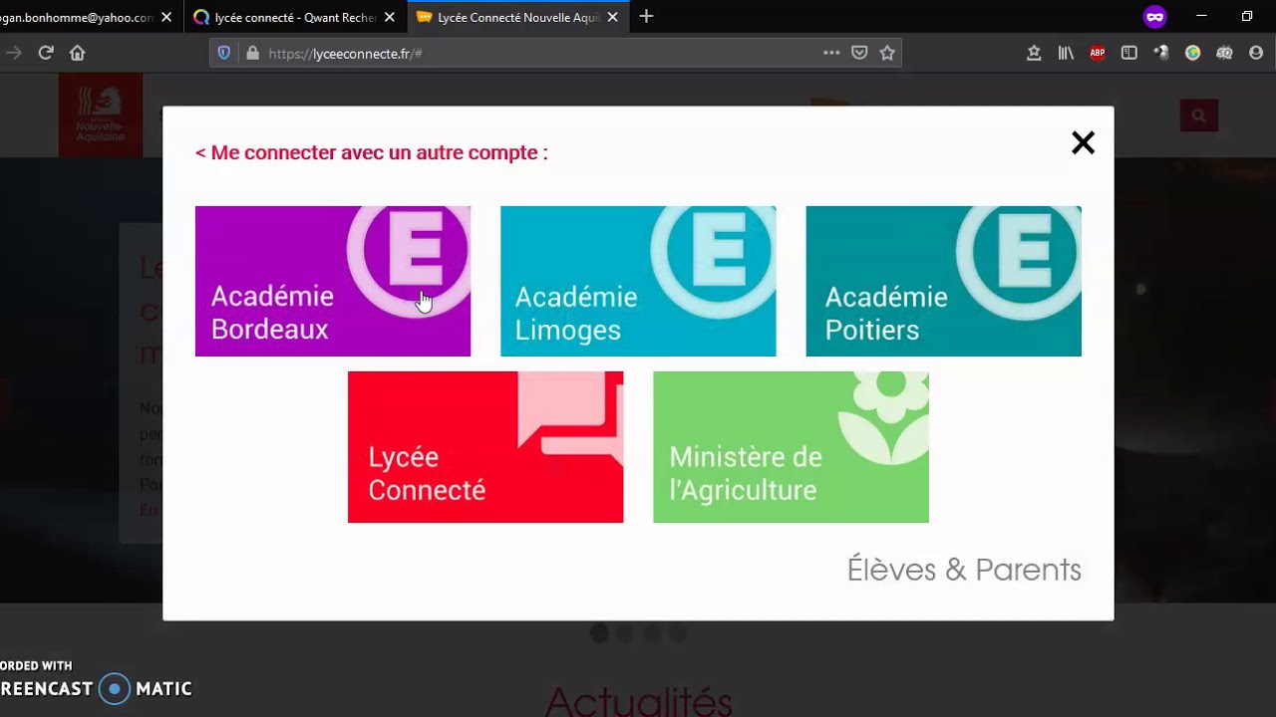
Task: Bookmark this page with the star icon
Action: click(887, 53)
